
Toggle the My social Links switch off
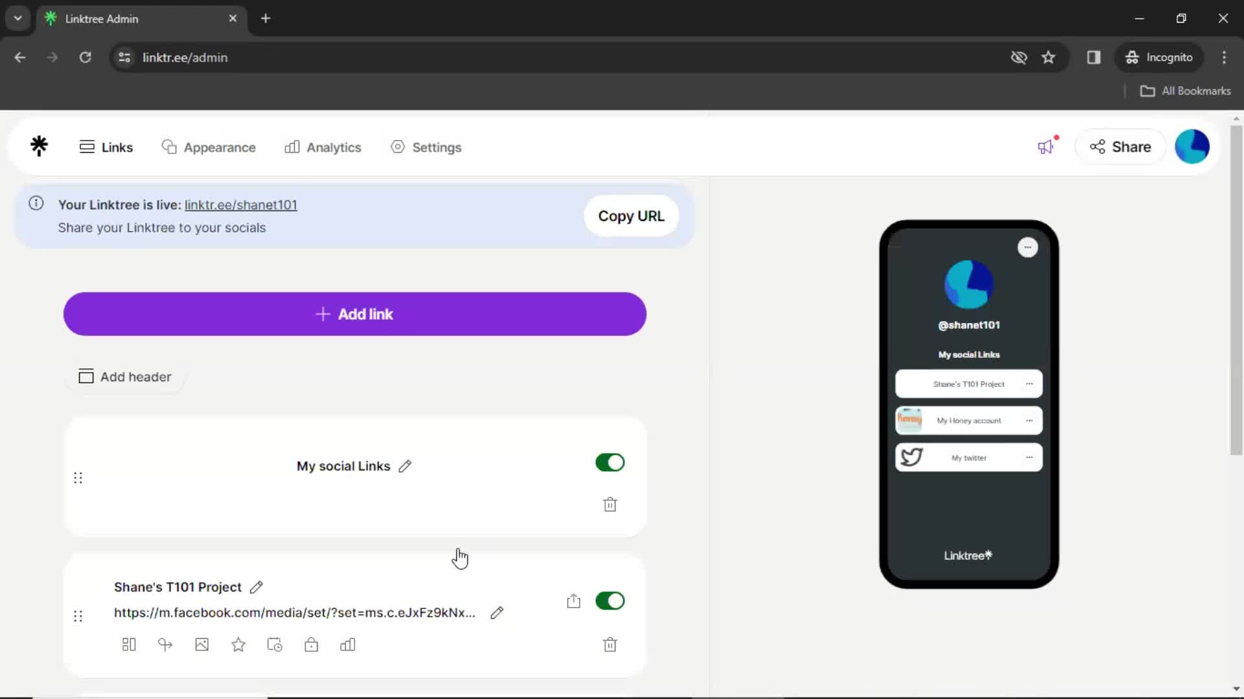[x=610, y=461]
